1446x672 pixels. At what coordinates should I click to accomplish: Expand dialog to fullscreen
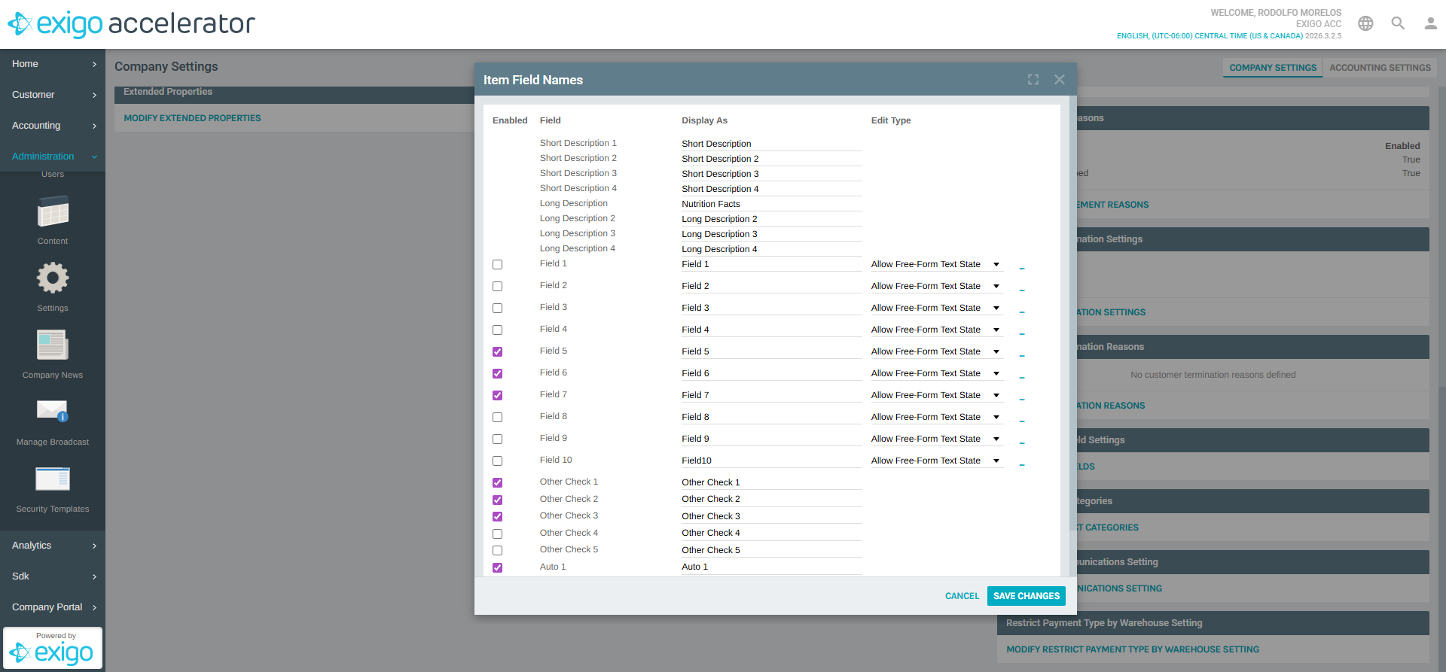tap(1033, 80)
